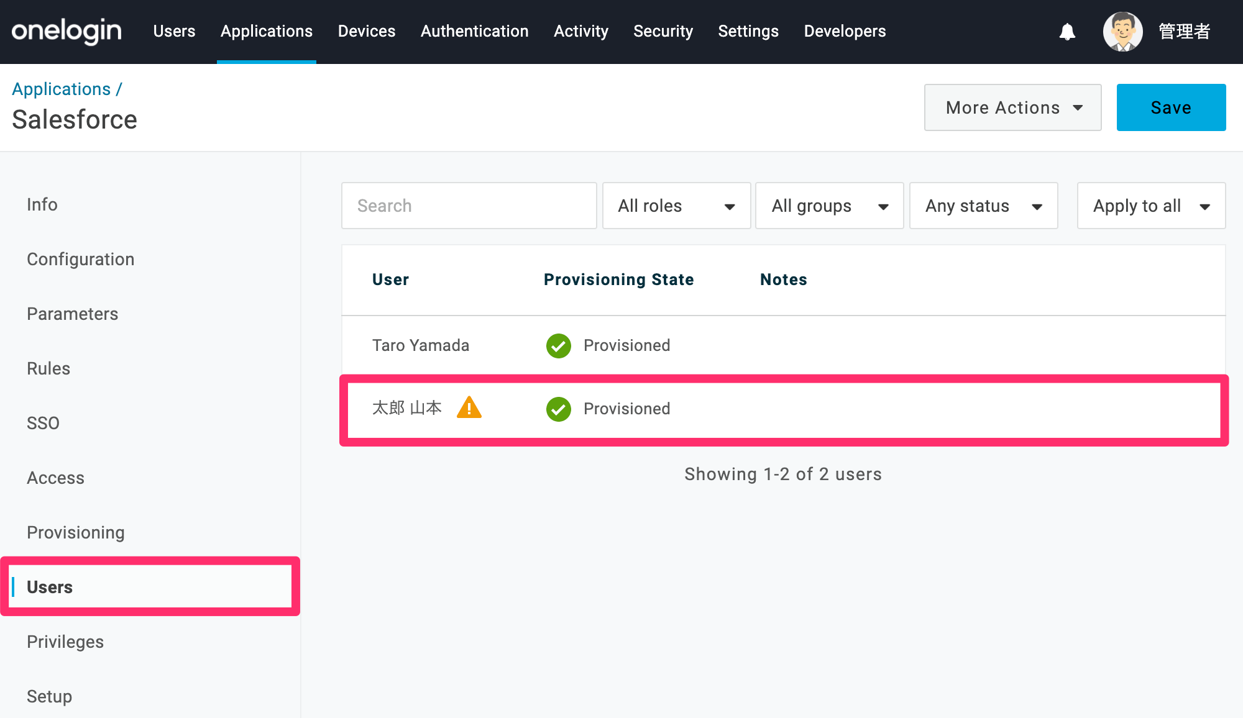
Task: Click the Showing 1-2 of 2 users text
Action: coord(783,474)
